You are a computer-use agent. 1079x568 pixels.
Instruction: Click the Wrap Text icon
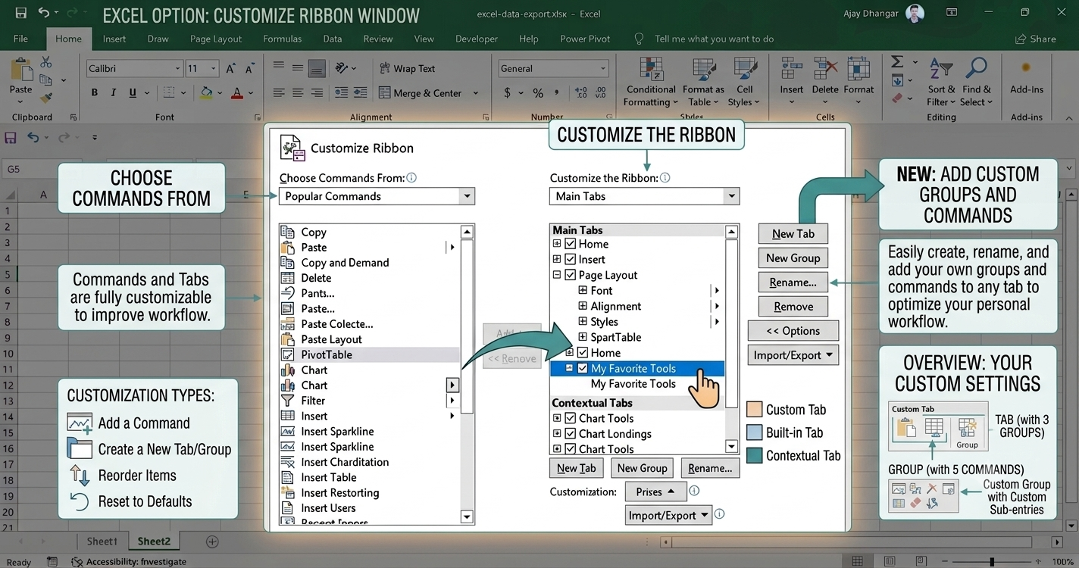pyautogui.click(x=385, y=68)
